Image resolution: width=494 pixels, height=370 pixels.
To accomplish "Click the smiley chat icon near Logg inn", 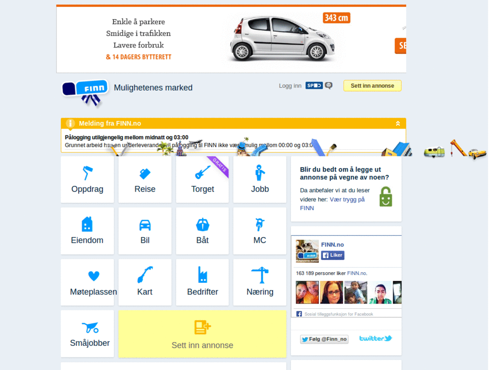I will coord(329,86).
